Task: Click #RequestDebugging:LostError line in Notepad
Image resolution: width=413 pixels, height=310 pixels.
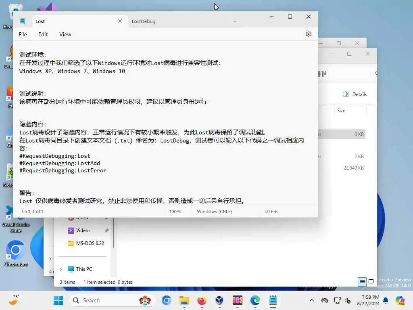Action: point(63,171)
